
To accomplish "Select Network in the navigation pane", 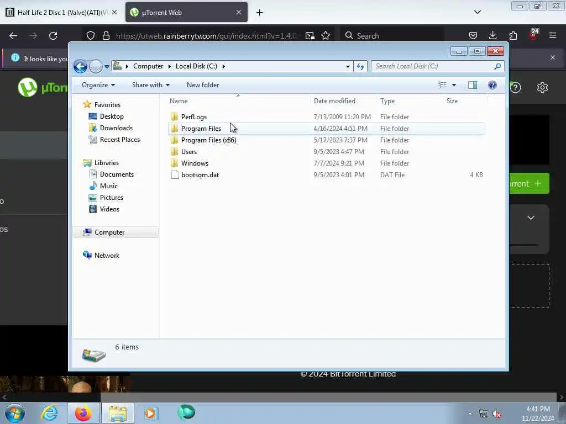I will pyautogui.click(x=107, y=255).
